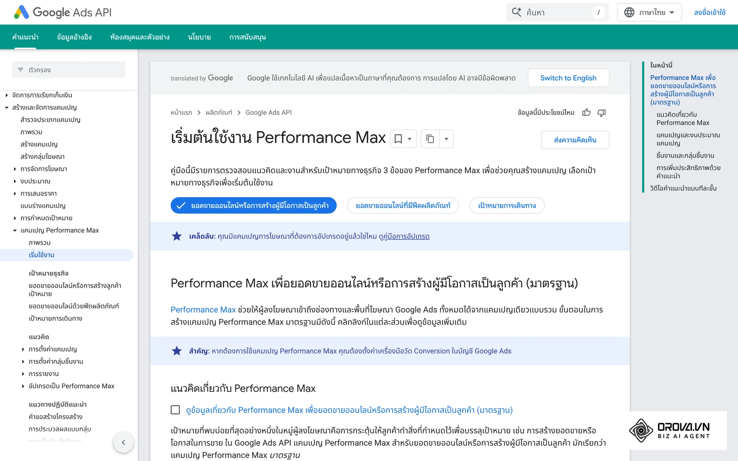Open the copy page options dropdown arrow
This screenshot has height=461, width=738.
pos(446,139)
